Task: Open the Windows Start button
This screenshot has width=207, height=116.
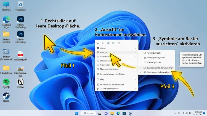Action: [77, 113]
